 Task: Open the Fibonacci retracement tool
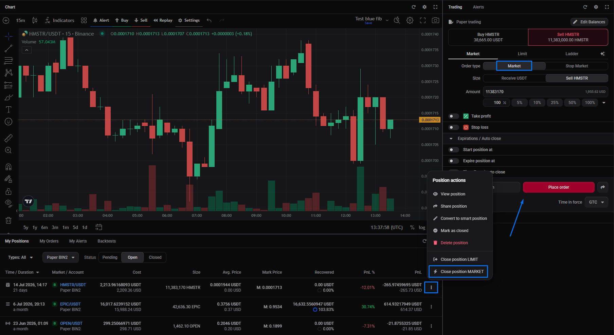[x=8, y=61]
